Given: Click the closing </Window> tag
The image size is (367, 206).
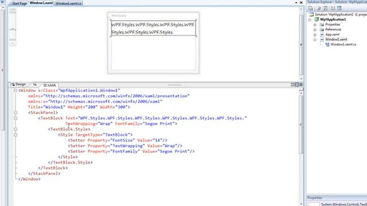Looking at the screenshot, I should [x=29, y=179].
